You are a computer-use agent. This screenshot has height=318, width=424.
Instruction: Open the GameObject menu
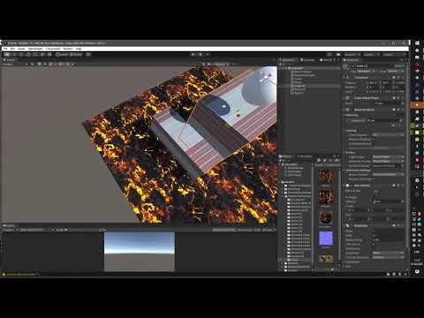(35, 49)
